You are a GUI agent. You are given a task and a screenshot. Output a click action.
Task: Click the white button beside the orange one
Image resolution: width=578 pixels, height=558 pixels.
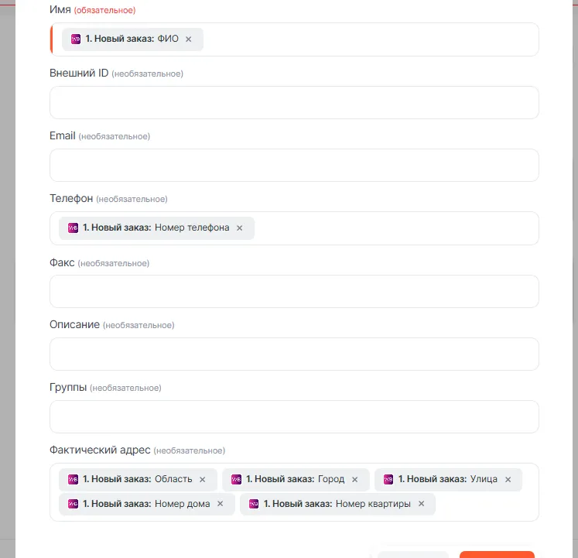(x=413, y=554)
